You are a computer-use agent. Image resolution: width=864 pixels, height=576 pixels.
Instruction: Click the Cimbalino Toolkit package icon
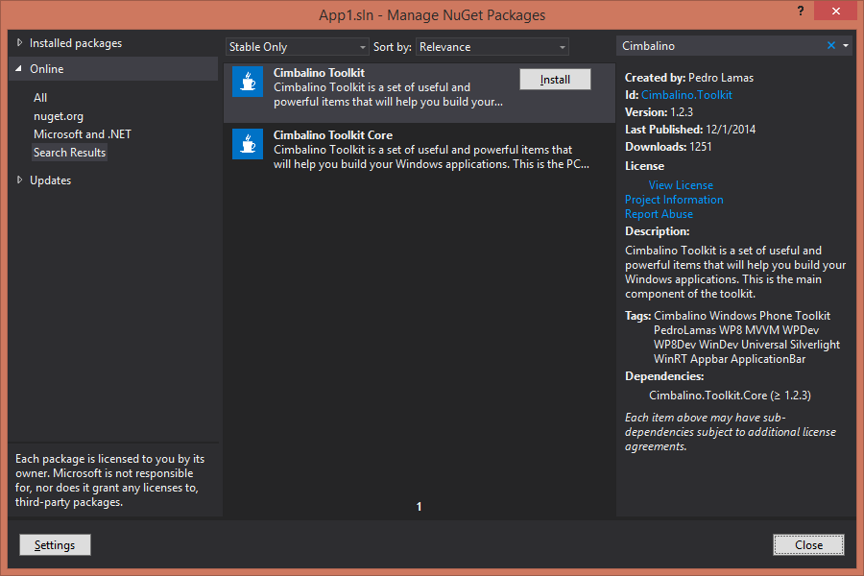248,82
